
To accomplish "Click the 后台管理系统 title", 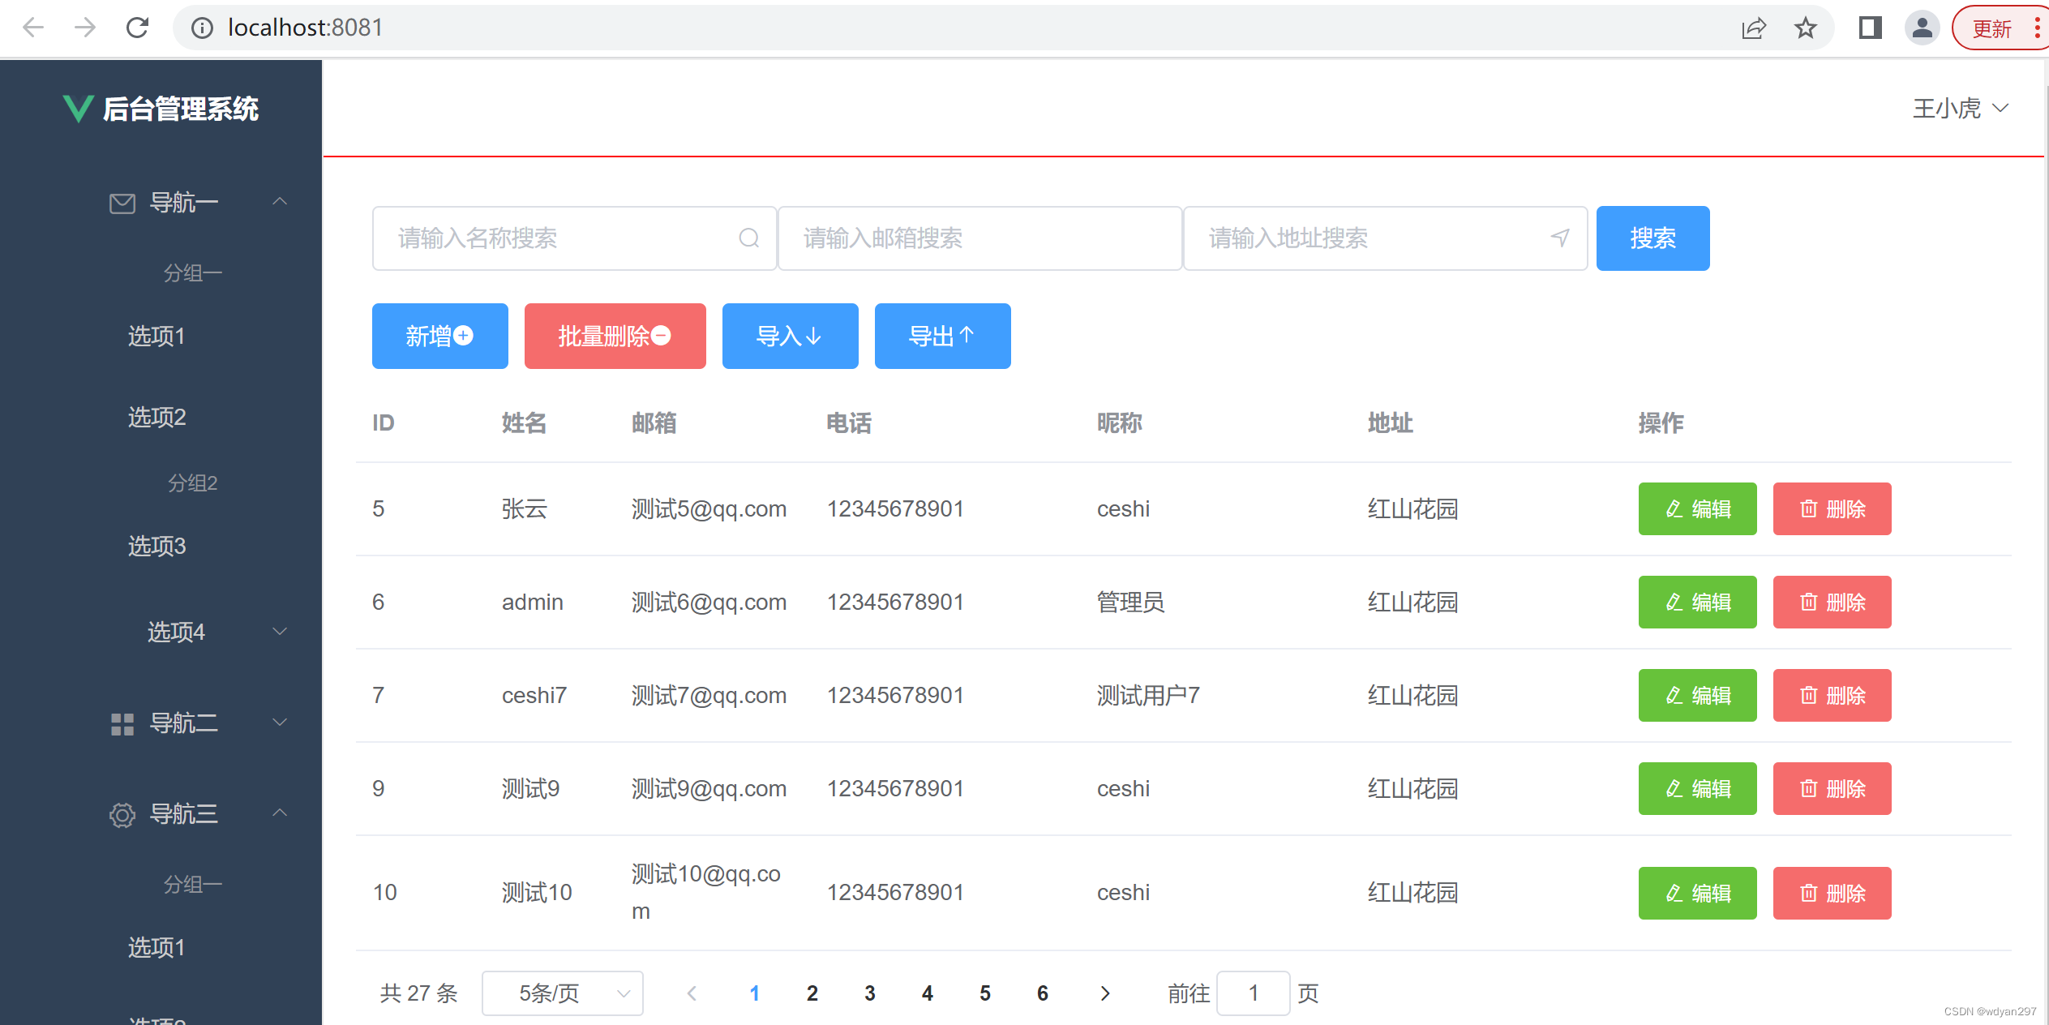I will pos(181,109).
